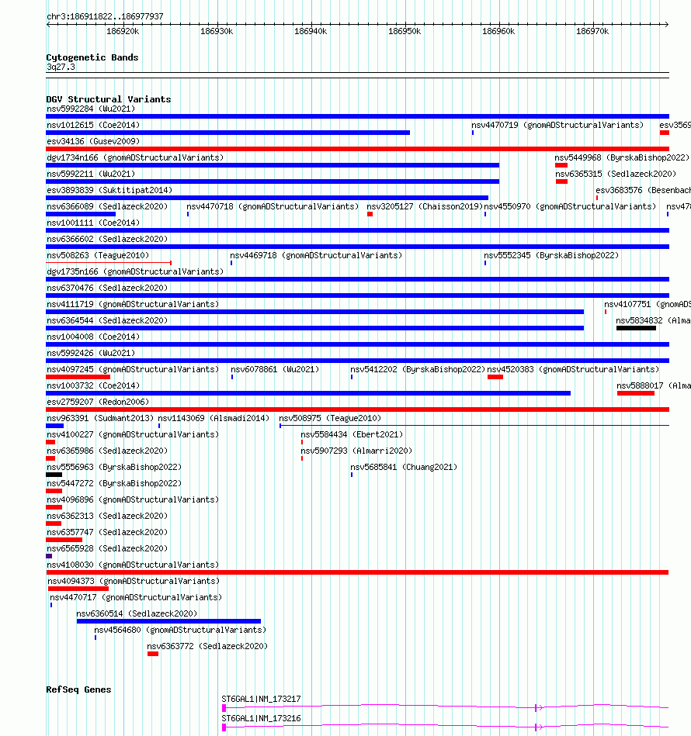The image size is (691, 736).
Task: Select the Cytogenetic Bands track title
Action: pos(92,57)
